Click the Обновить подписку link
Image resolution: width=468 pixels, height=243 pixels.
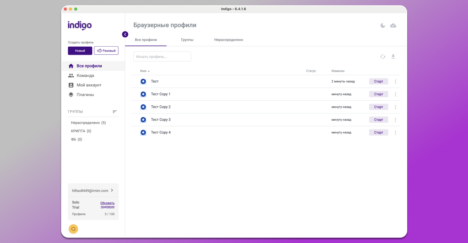point(107,205)
